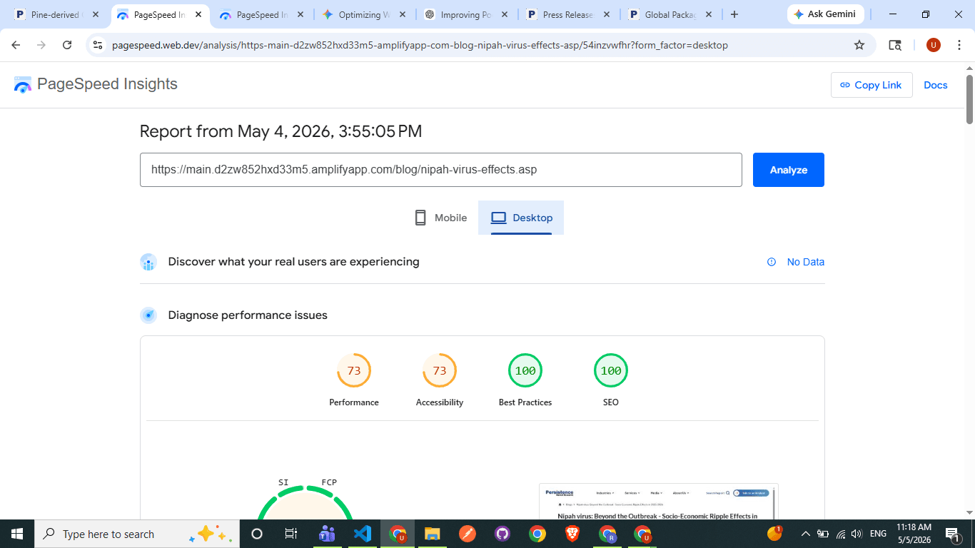Switch to the Global Packag tab
The width and height of the screenshot is (975, 548).
point(671,14)
